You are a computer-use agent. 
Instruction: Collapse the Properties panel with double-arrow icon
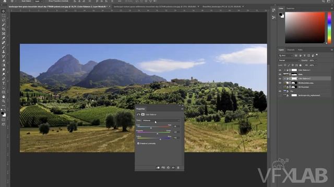click(x=180, y=105)
